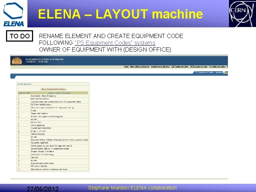Click Mechanical supports and handling gear
The height and width of the screenshot is (192, 256).
click(x=47, y=116)
